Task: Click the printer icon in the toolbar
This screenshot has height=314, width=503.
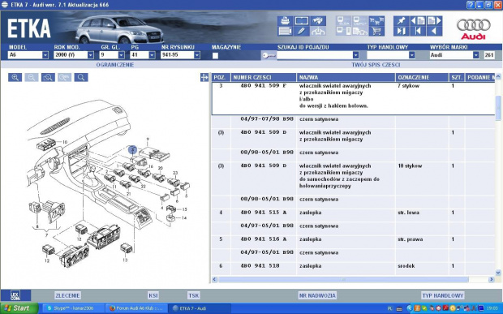Action: [285, 21]
